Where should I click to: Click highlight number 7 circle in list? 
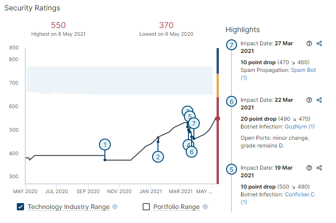coord(232,45)
